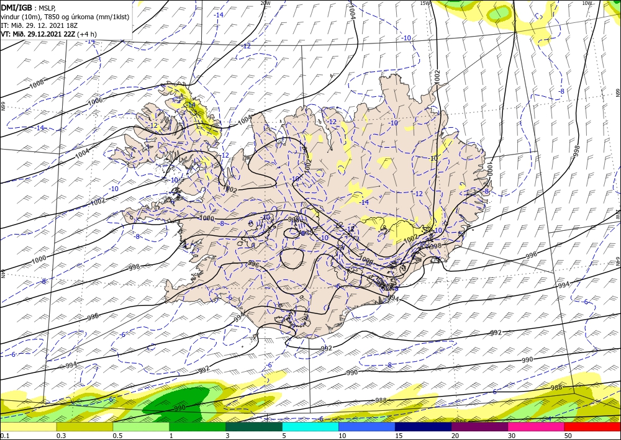Click the legend value "50"
This screenshot has height=440, width=621.
[568, 436]
